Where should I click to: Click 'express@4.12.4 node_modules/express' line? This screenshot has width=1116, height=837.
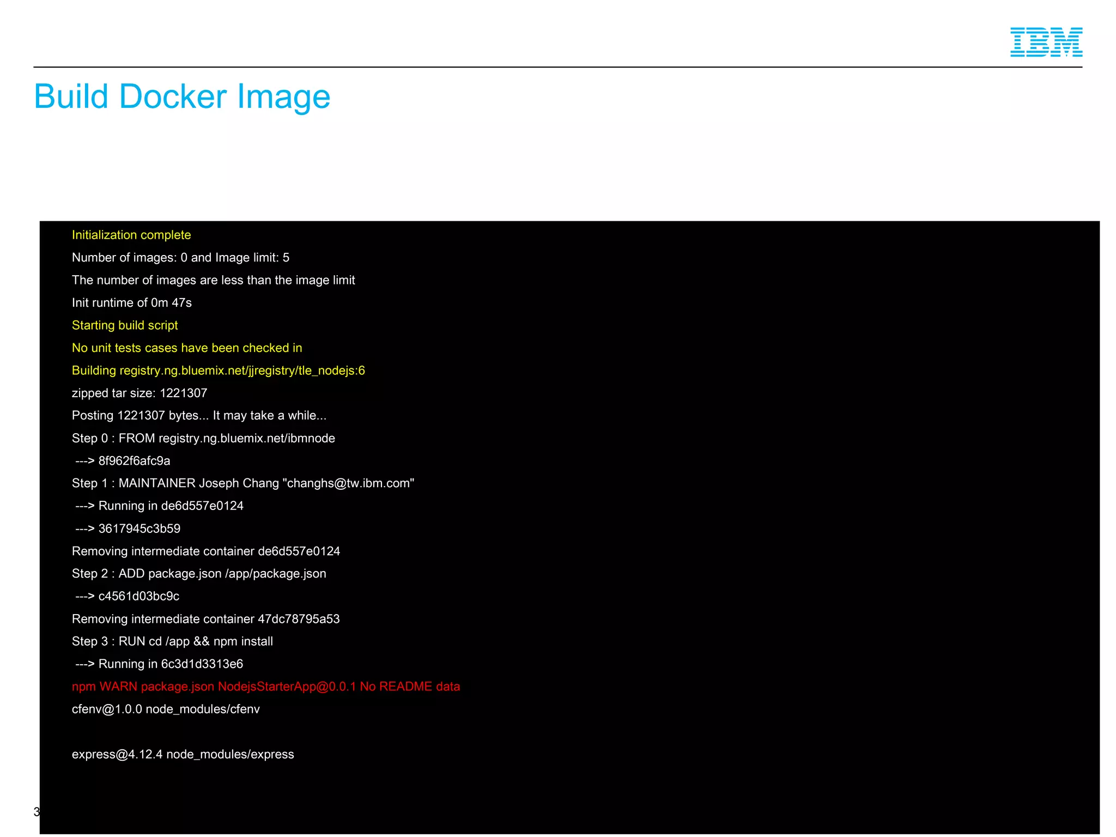click(183, 754)
